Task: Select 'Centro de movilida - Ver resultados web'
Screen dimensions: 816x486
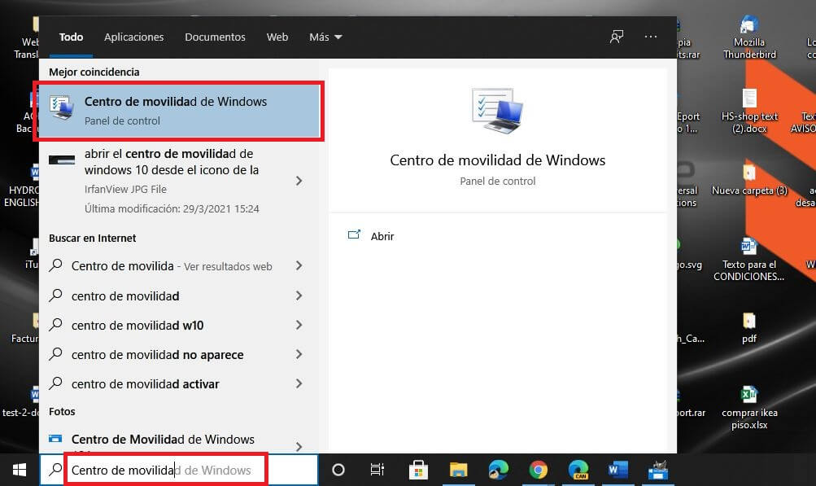Action: pos(171,266)
